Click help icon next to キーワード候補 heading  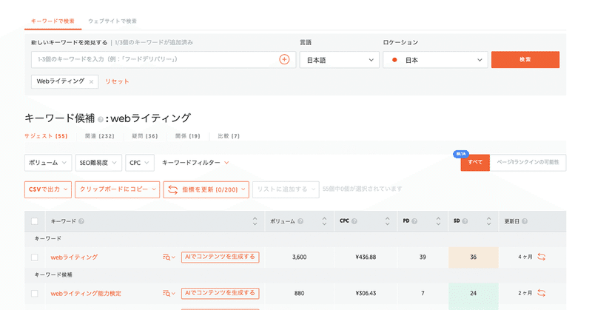pyautogui.click(x=101, y=119)
